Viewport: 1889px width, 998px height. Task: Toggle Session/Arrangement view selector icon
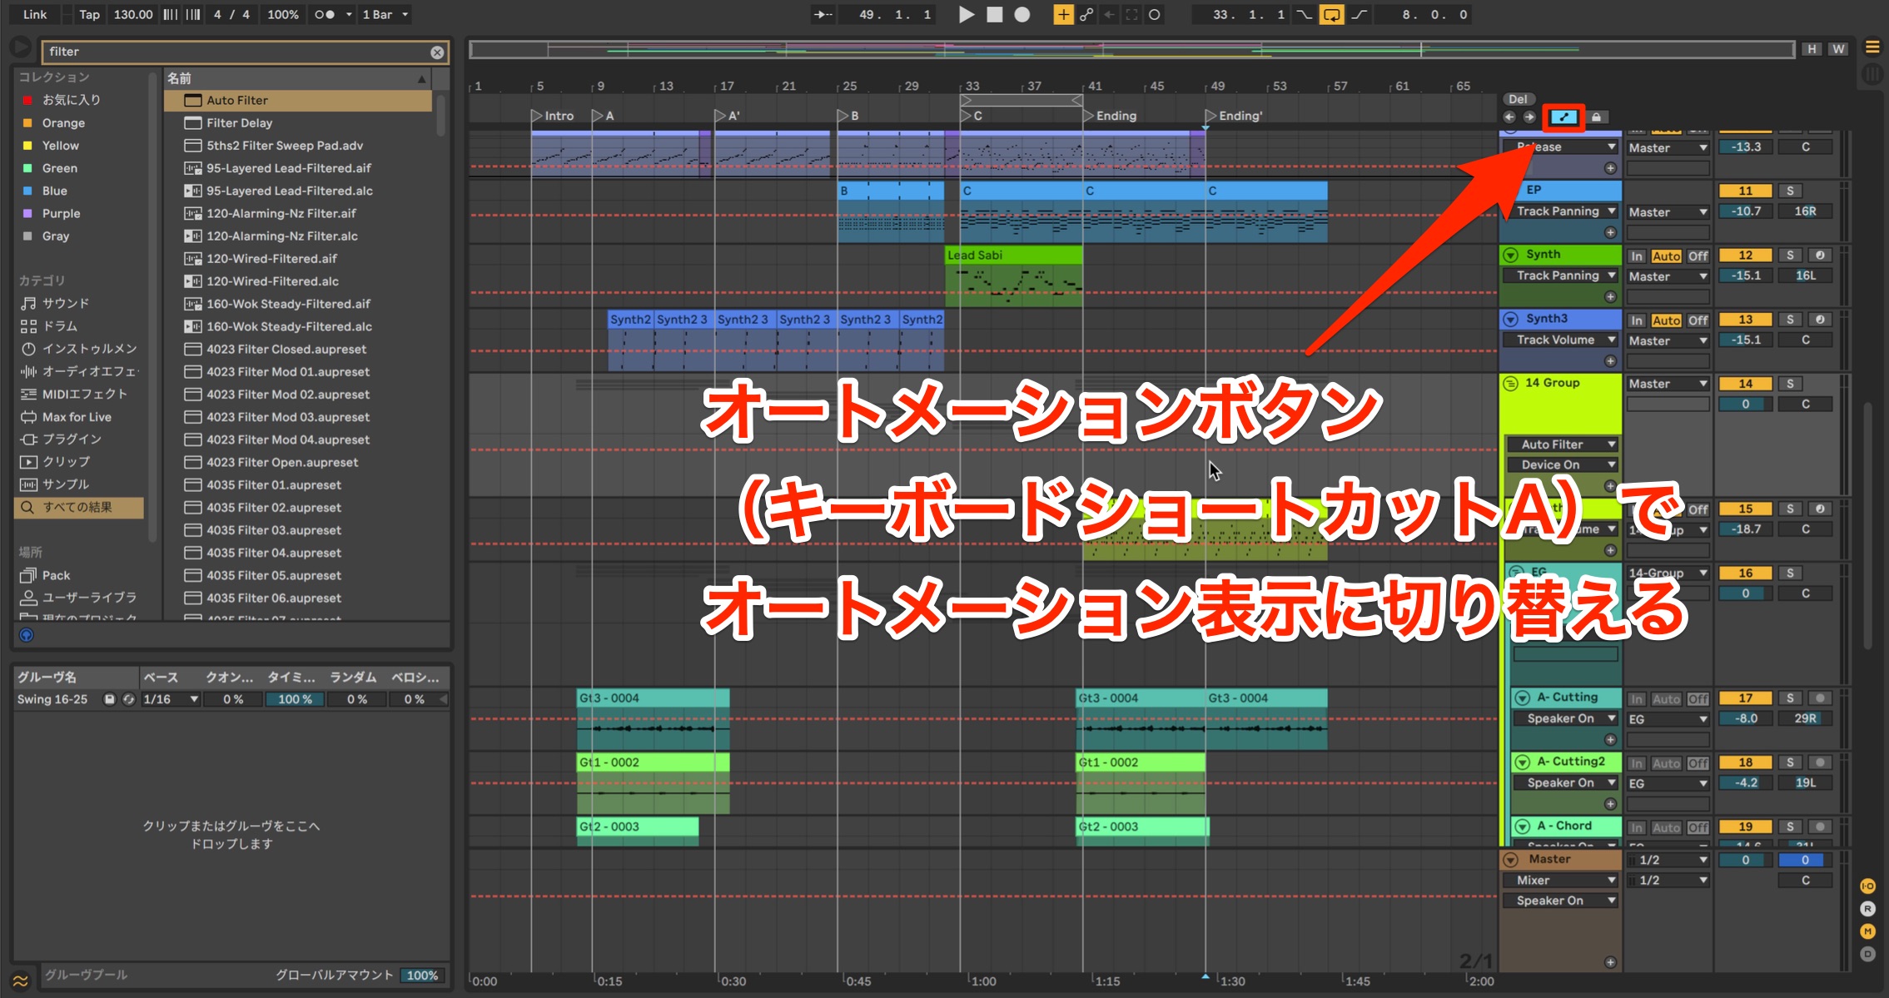[1872, 47]
